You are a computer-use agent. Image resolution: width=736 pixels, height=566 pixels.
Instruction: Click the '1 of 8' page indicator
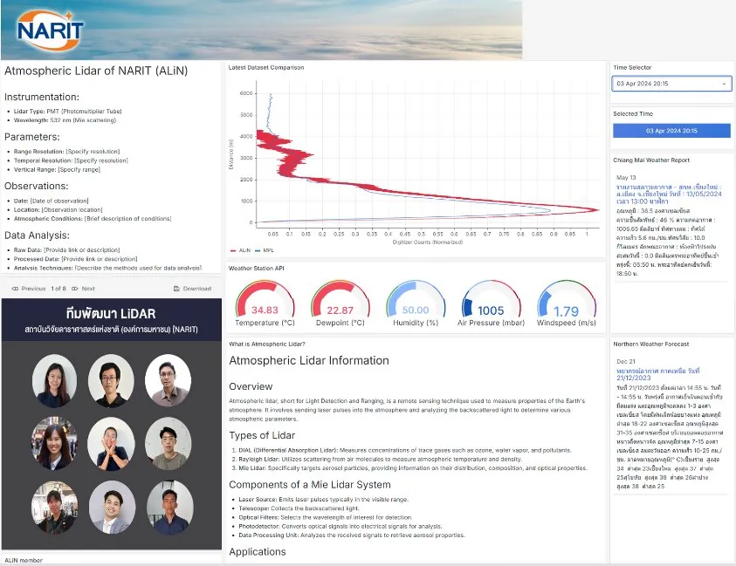click(58, 289)
